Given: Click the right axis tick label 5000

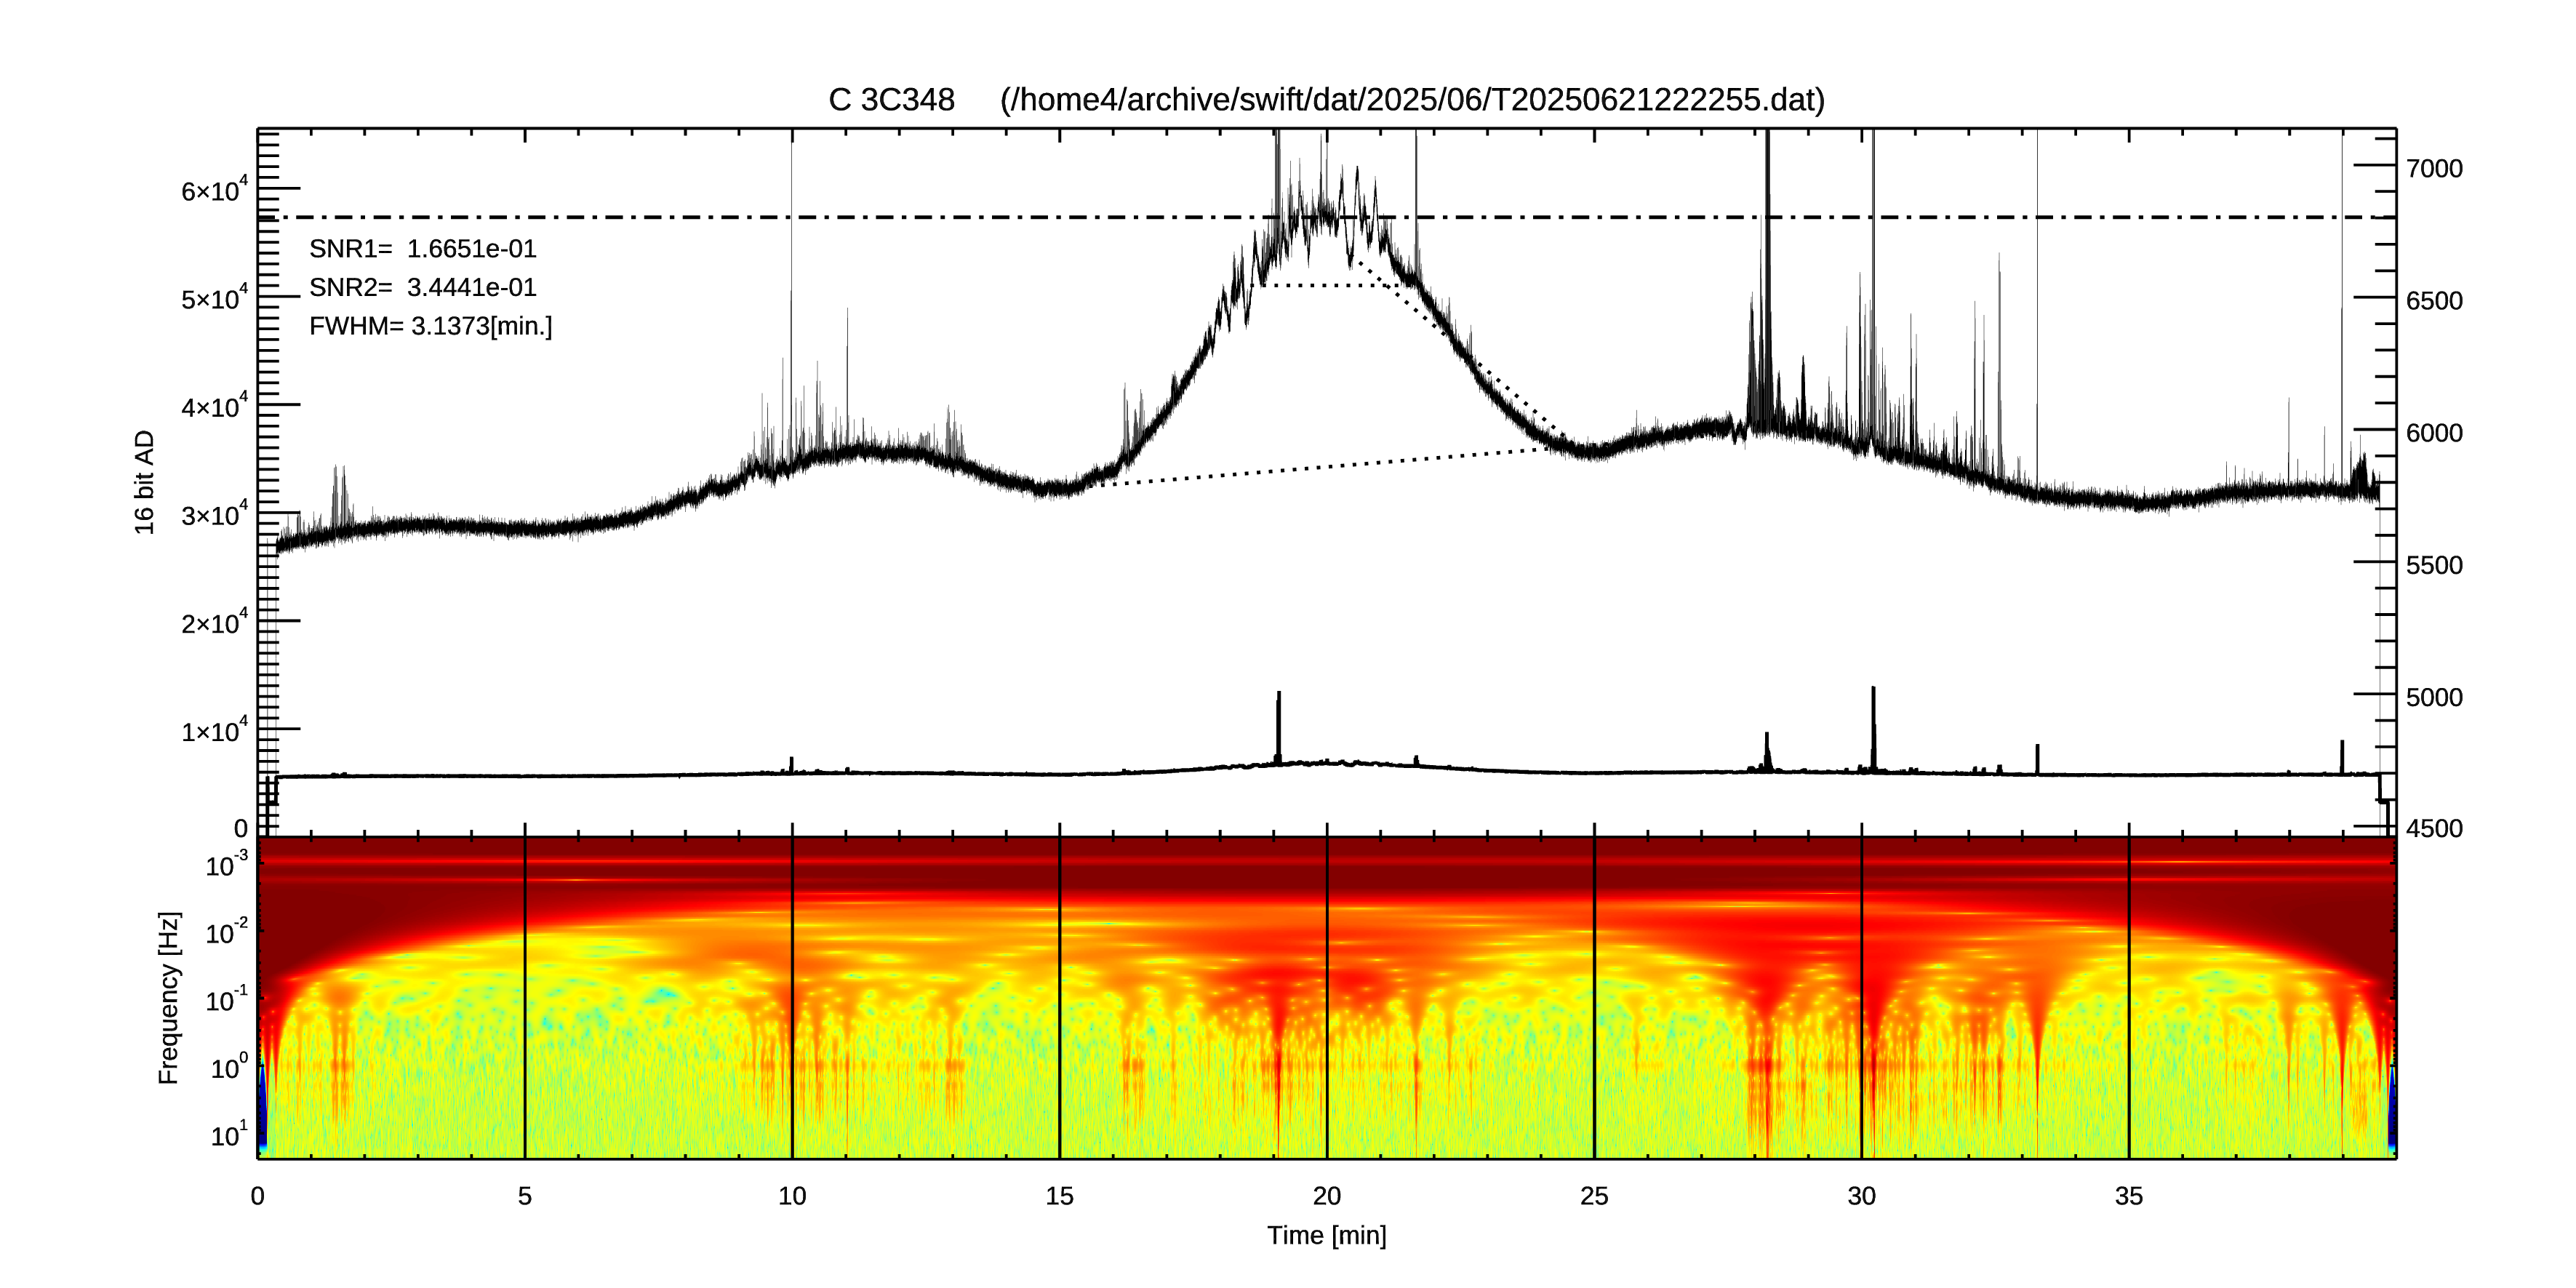Looking at the screenshot, I should click(x=2434, y=697).
